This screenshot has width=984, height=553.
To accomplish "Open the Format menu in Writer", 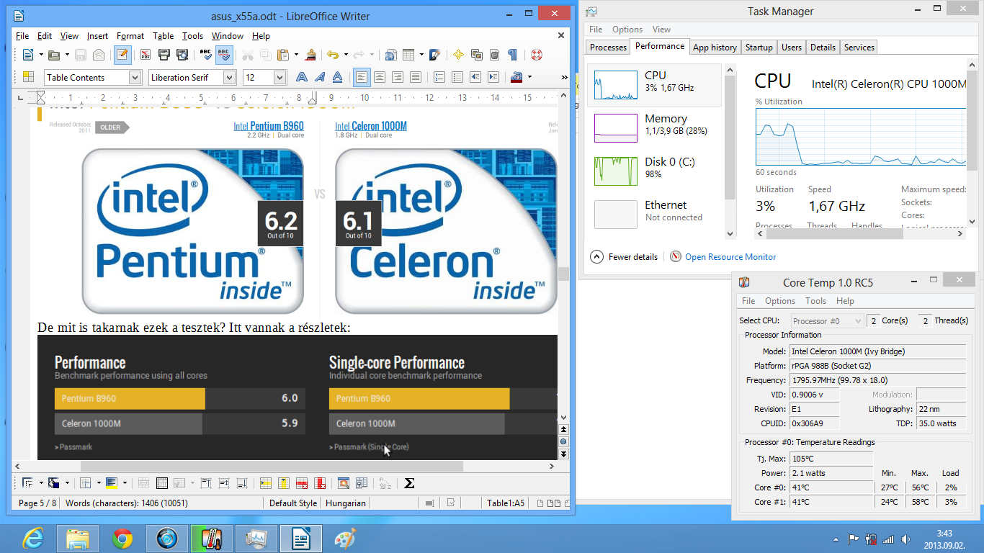I will [x=130, y=36].
